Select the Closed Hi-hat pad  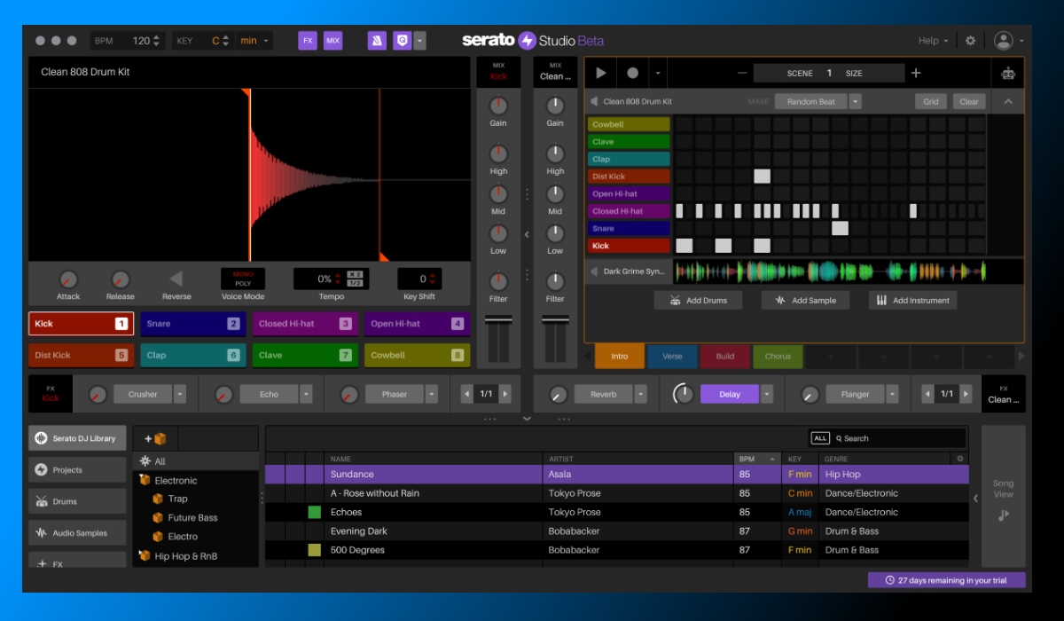coord(305,324)
